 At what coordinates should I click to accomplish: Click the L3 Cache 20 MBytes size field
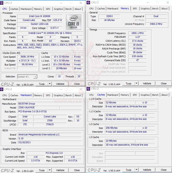pos(120,141)
